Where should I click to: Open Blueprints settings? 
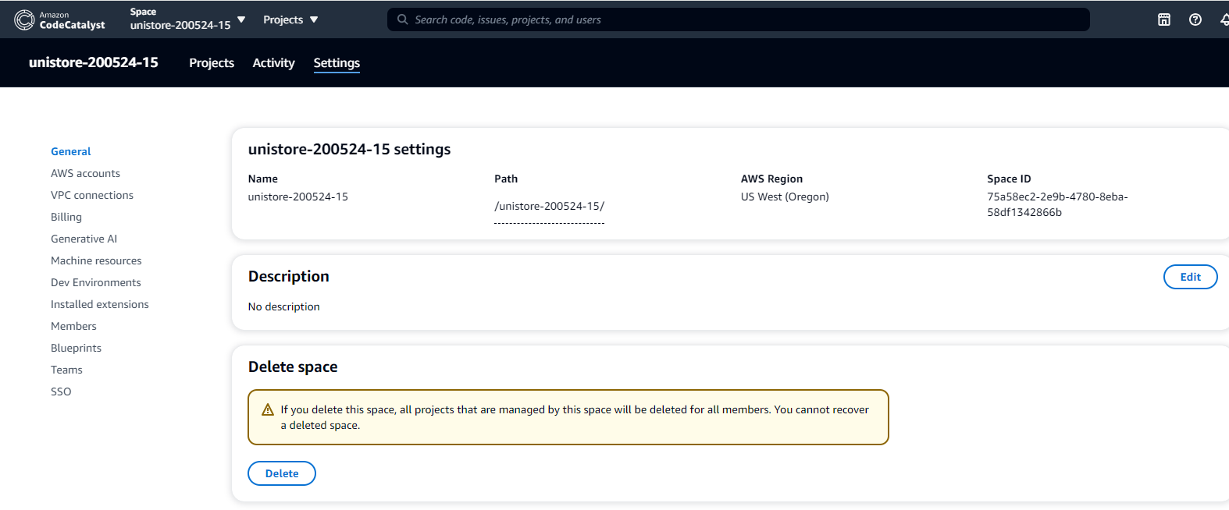77,348
